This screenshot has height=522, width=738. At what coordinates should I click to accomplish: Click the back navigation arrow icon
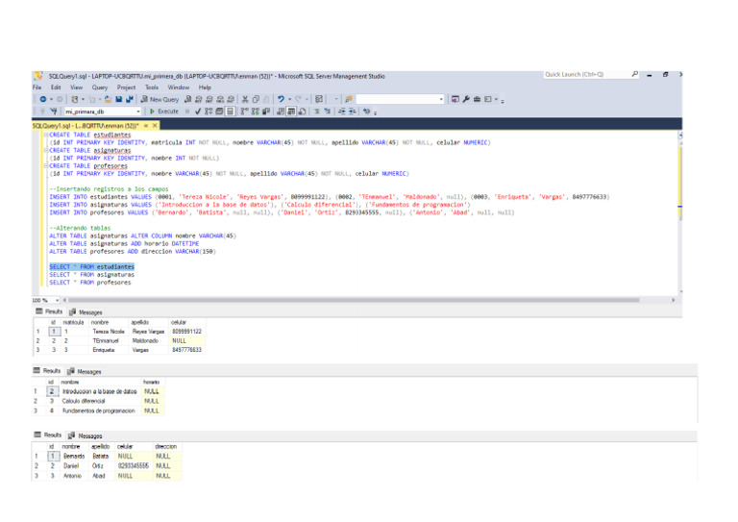click(x=45, y=99)
